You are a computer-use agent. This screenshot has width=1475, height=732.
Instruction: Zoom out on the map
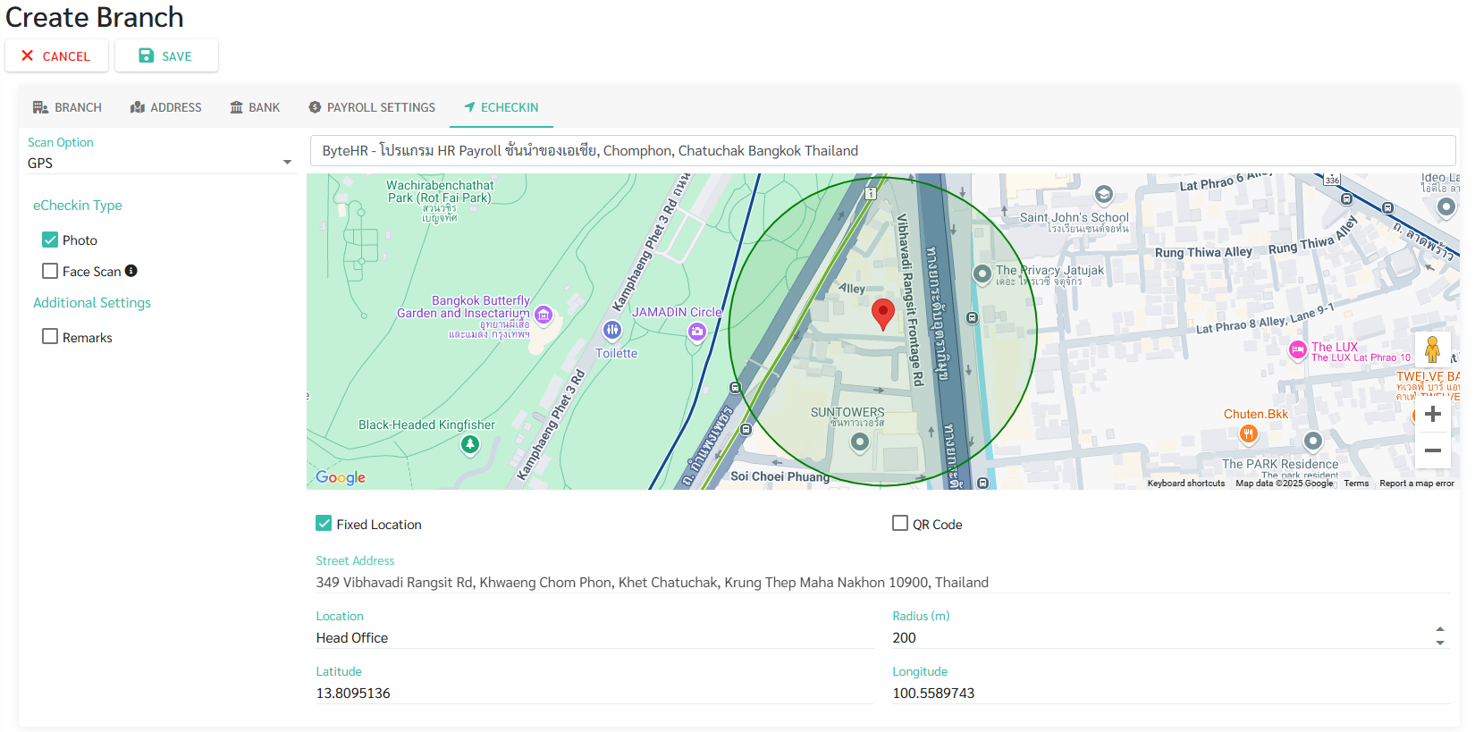(1432, 450)
